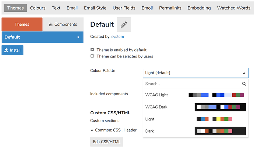
Task: Switch to Watched Words tab
Action: point(234,8)
